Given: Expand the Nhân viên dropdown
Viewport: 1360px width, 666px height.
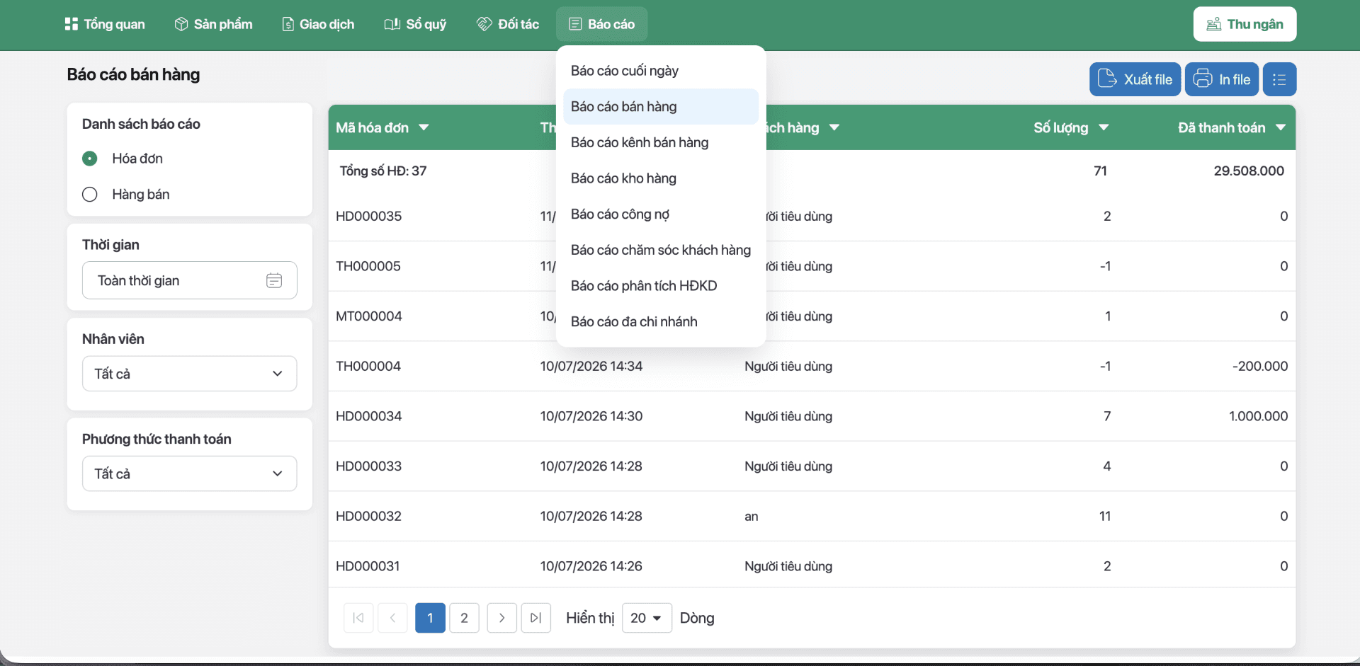Looking at the screenshot, I should (189, 374).
